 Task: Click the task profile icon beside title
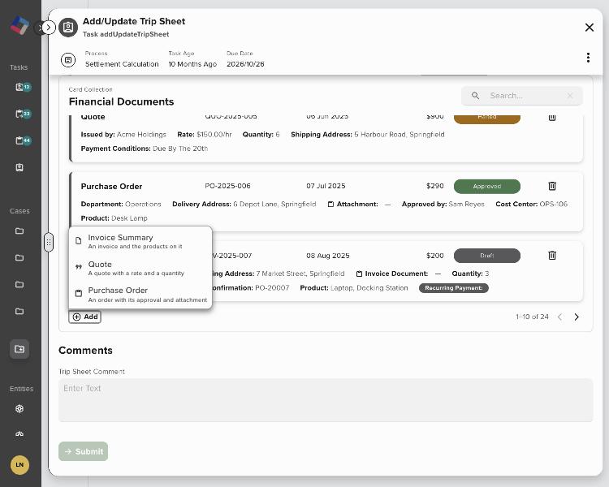coord(68,27)
